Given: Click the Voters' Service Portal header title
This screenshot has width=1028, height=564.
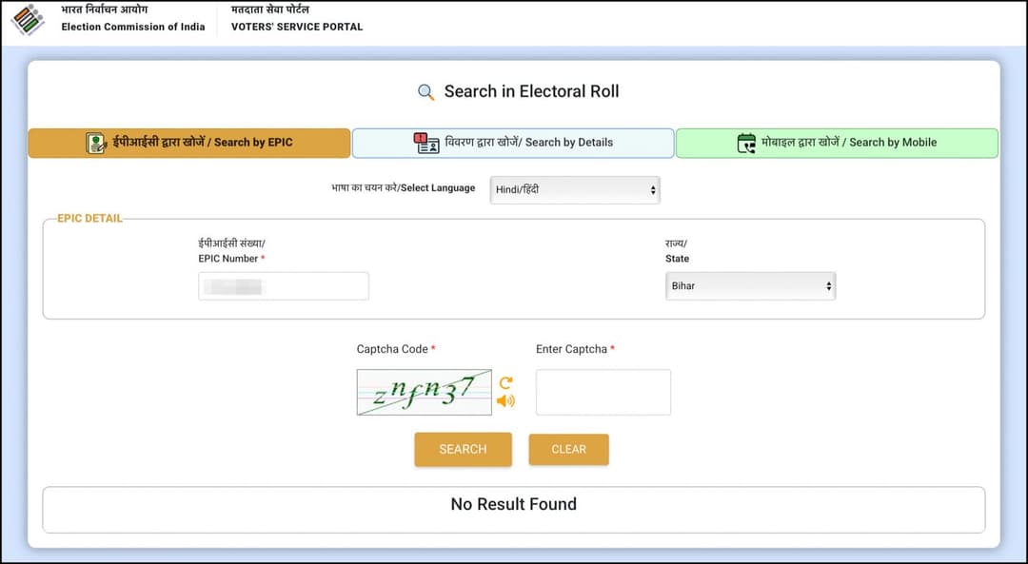Looking at the screenshot, I should click(x=297, y=27).
